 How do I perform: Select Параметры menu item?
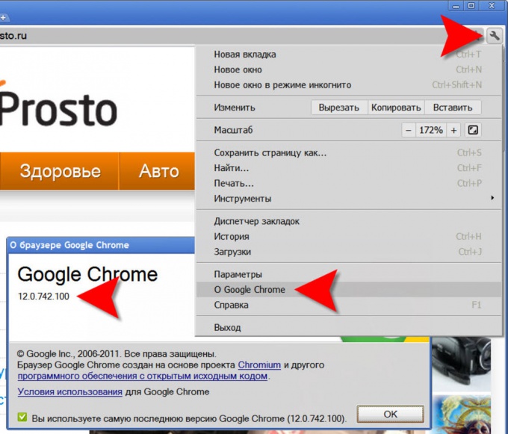(x=349, y=274)
